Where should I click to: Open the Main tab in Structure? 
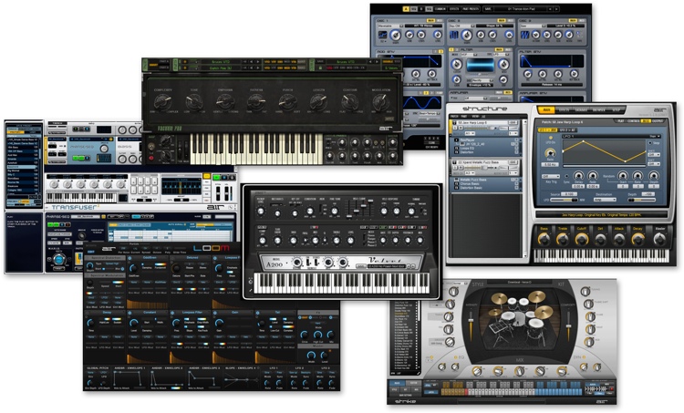tap(546, 110)
